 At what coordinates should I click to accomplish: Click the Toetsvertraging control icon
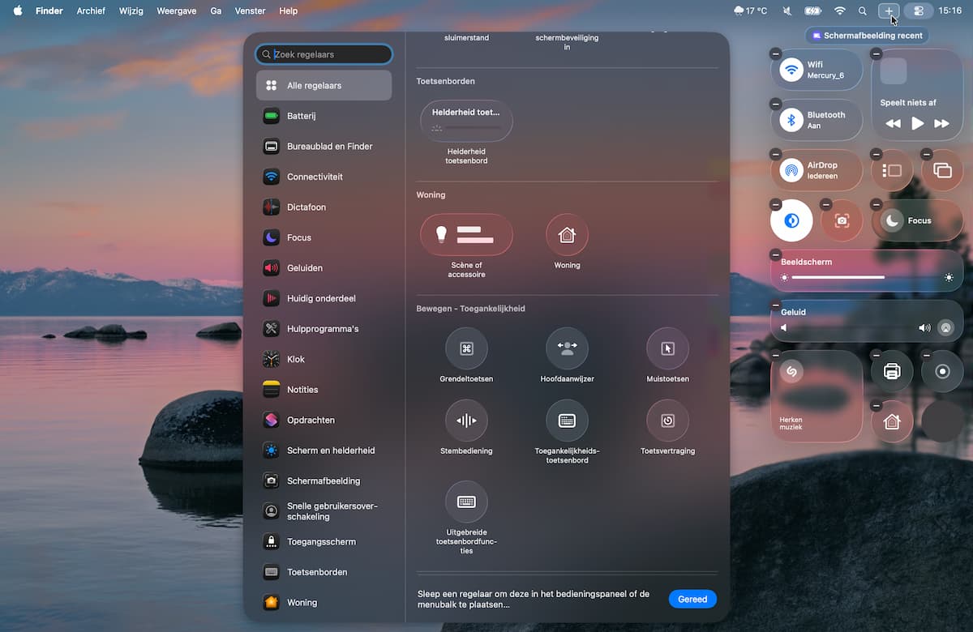[667, 421]
